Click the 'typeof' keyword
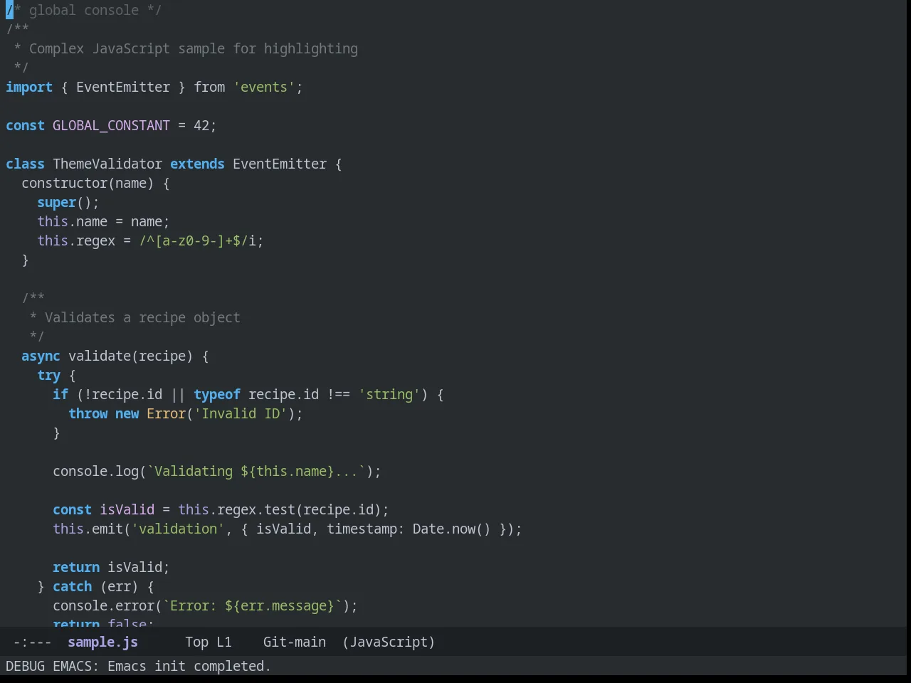 tap(217, 394)
